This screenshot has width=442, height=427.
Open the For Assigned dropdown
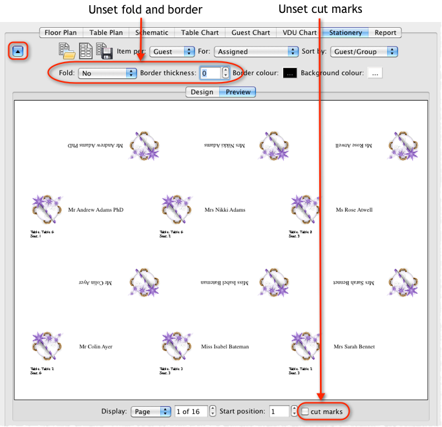click(255, 52)
